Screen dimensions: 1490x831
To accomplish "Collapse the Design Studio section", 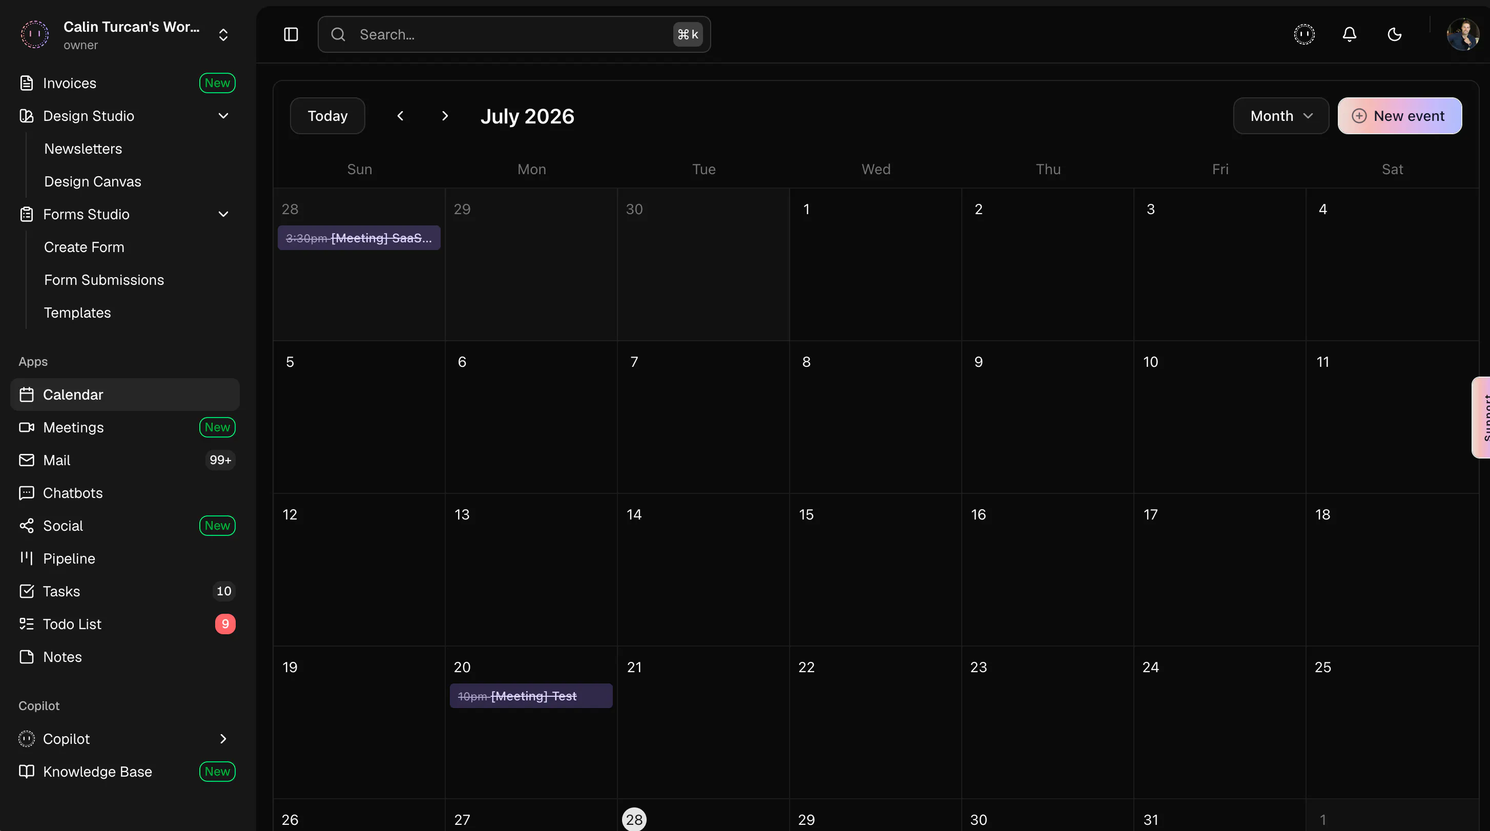I will [223, 116].
